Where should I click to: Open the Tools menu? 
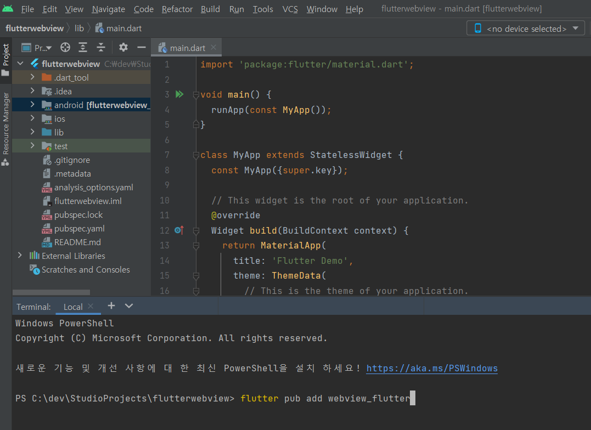(263, 9)
